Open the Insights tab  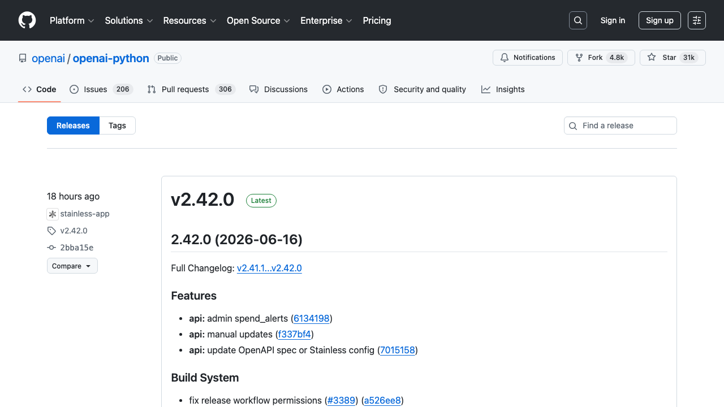(x=503, y=89)
